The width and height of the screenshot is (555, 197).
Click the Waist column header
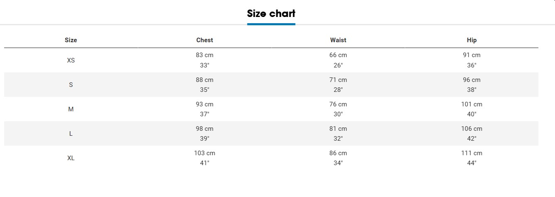(x=338, y=40)
